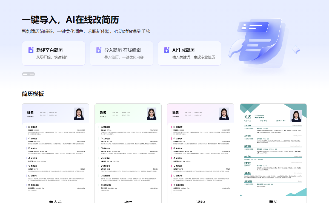Click the 从零开始，快速制作 description text
Screen dimensions: 329x203
pos(53,57)
